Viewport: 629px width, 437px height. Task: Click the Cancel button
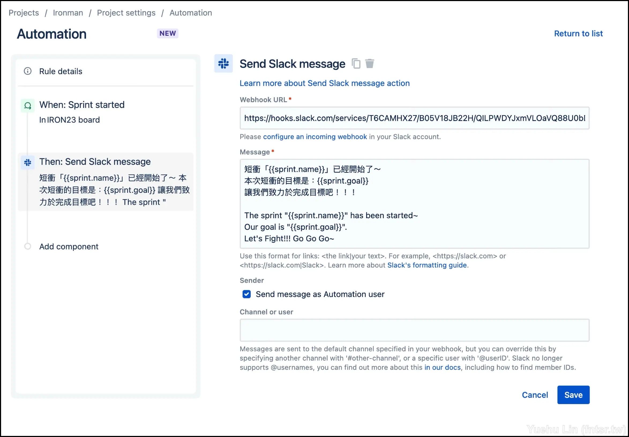point(535,395)
